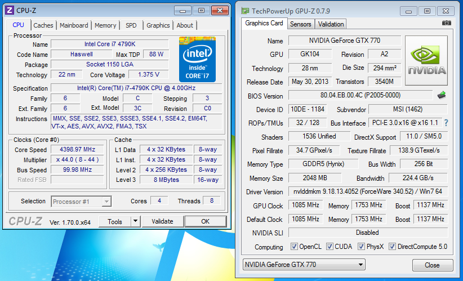Click the Bandwidth value 224.4 GB/s
Image resolution: width=463 pixels, height=281 pixels.
418,178
